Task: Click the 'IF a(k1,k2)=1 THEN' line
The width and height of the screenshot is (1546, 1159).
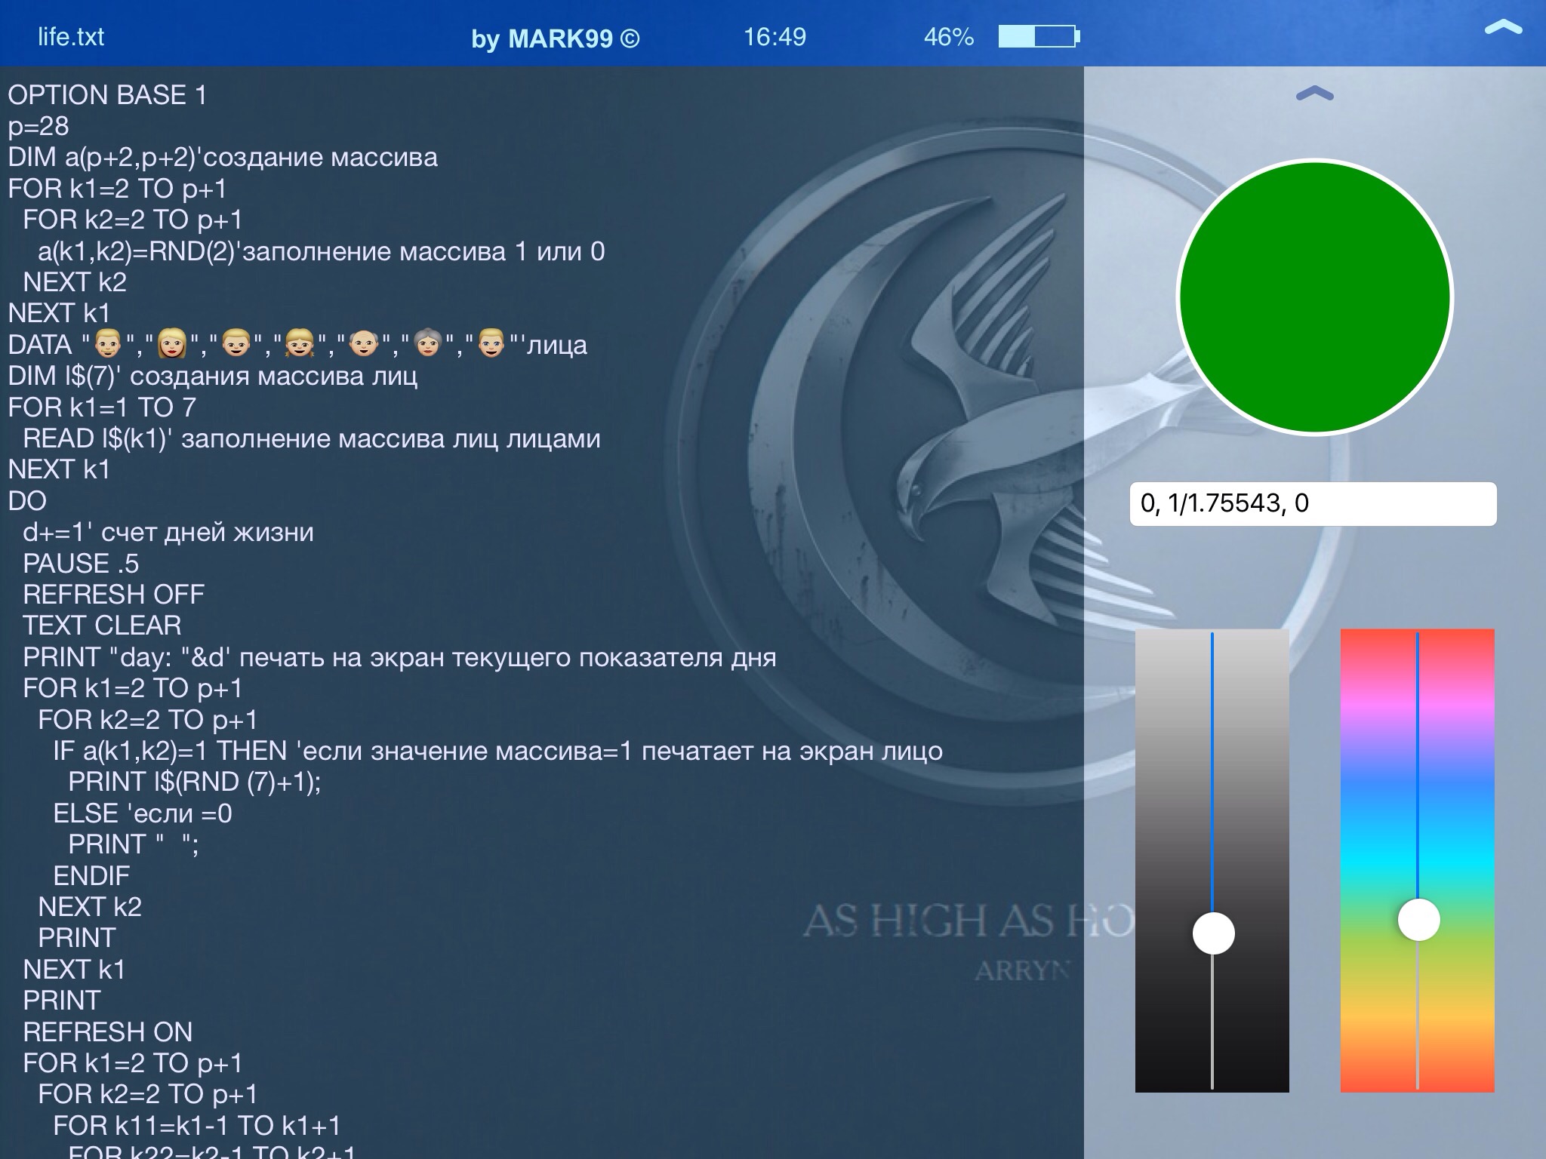Action: (x=498, y=751)
